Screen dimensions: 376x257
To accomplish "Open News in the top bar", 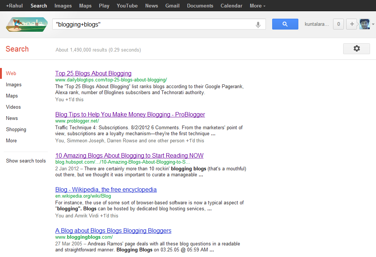I will click(x=152, y=6).
